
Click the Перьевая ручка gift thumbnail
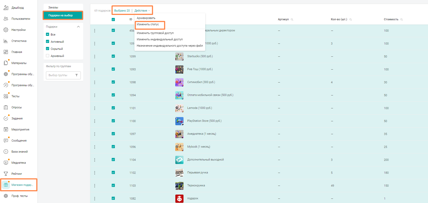[179, 173]
